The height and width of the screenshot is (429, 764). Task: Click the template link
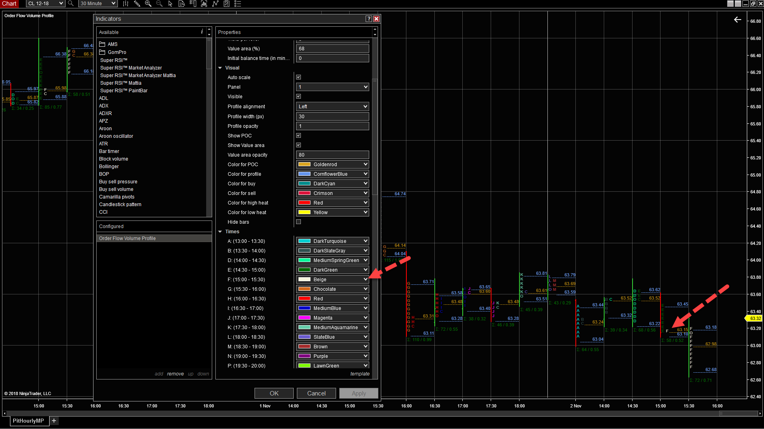point(360,374)
